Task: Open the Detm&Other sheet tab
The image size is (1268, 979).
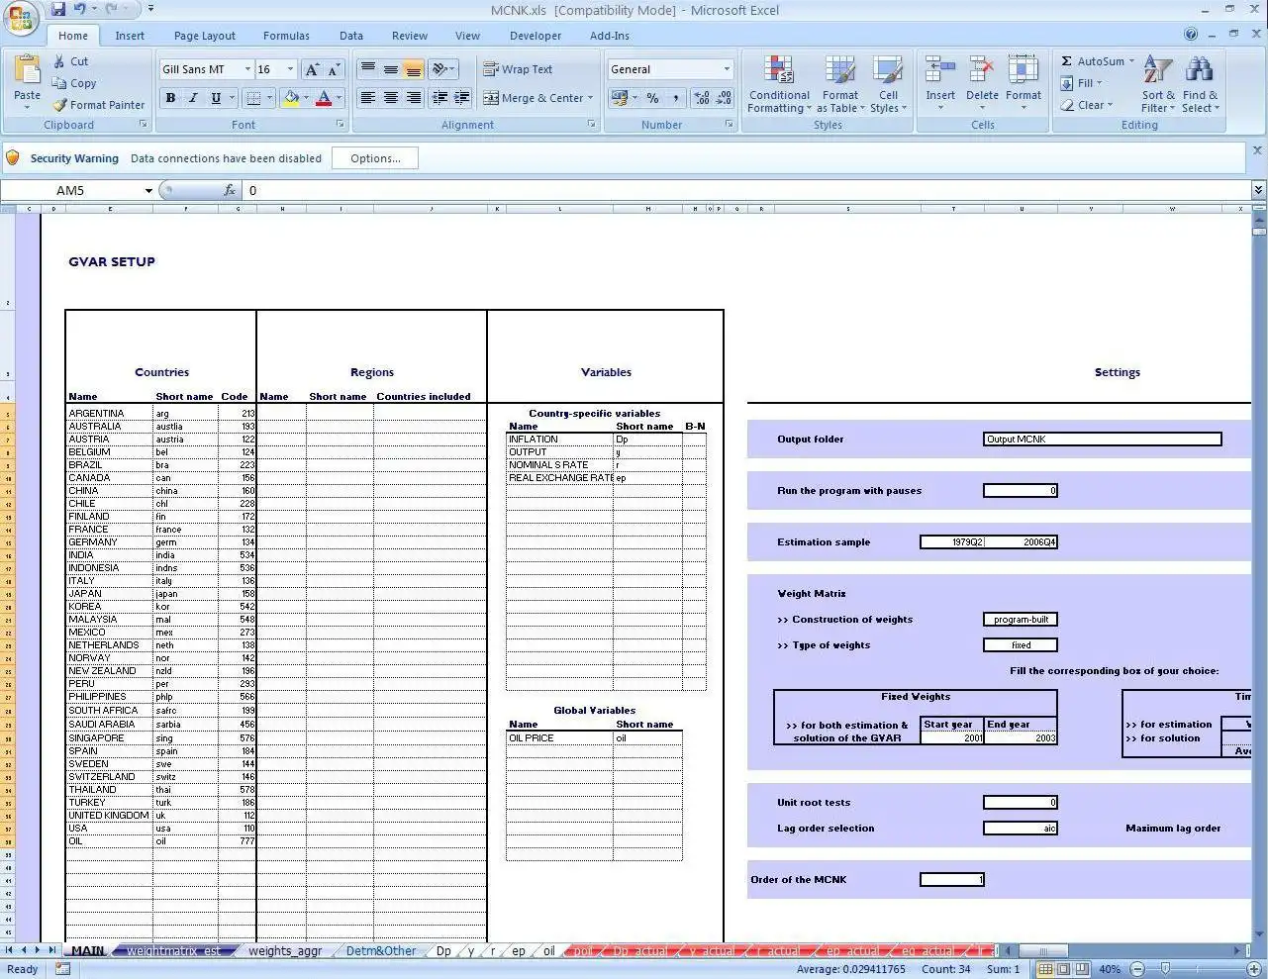Action: click(x=381, y=951)
